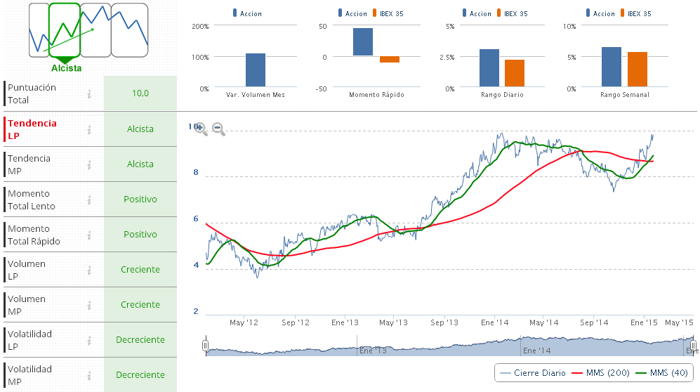Toggle the MMS (200) line in legend
The width and height of the screenshot is (700, 392).
[x=602, y=373]
